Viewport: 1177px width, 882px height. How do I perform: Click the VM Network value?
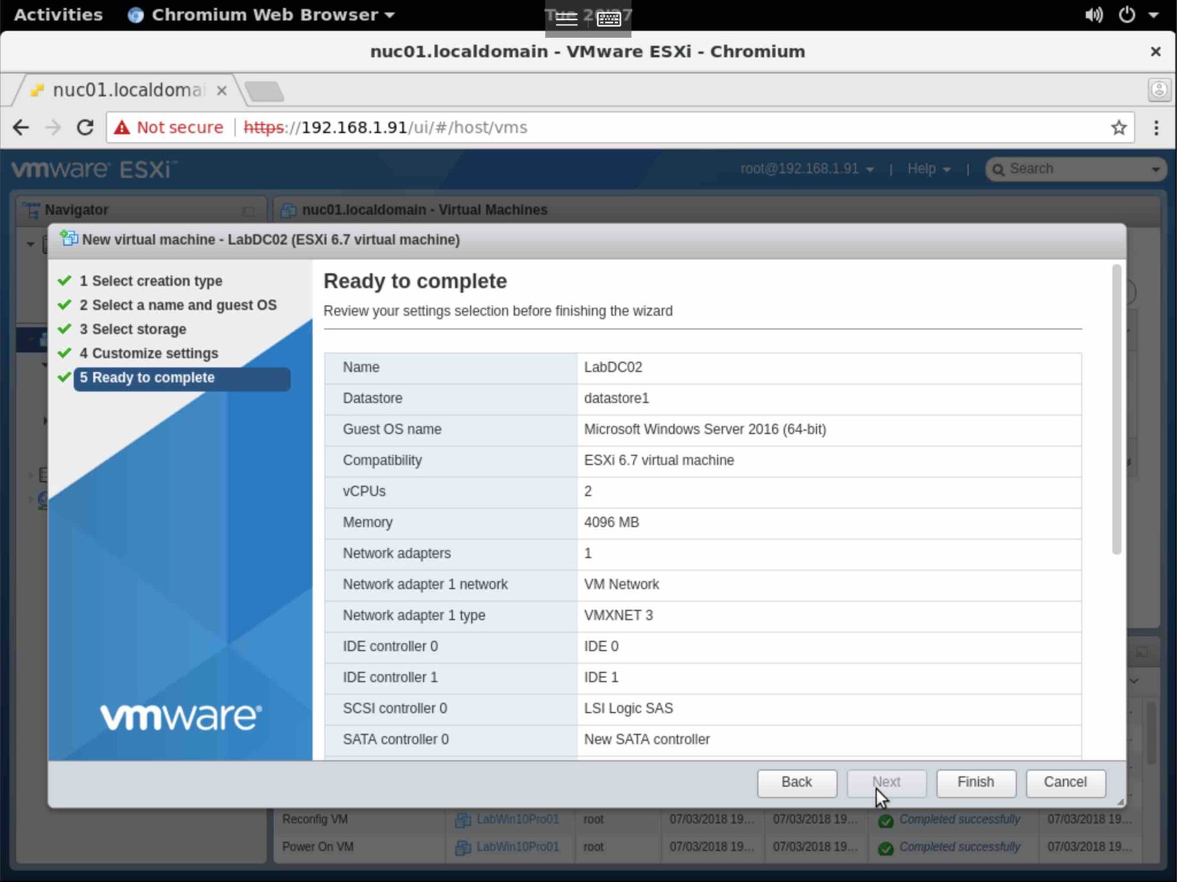(x=621, y=584)
